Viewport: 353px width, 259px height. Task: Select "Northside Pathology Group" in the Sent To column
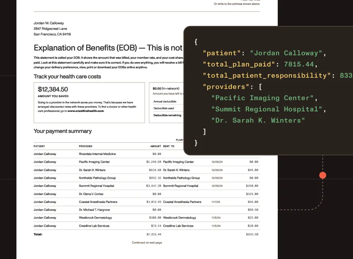pyautogui.click(x=181, y=178)
